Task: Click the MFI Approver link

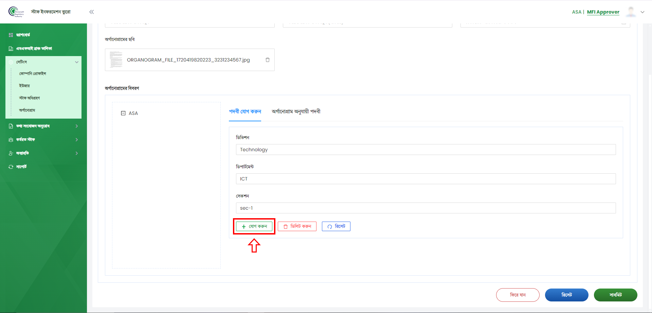Action: click(x=603, y=12)
